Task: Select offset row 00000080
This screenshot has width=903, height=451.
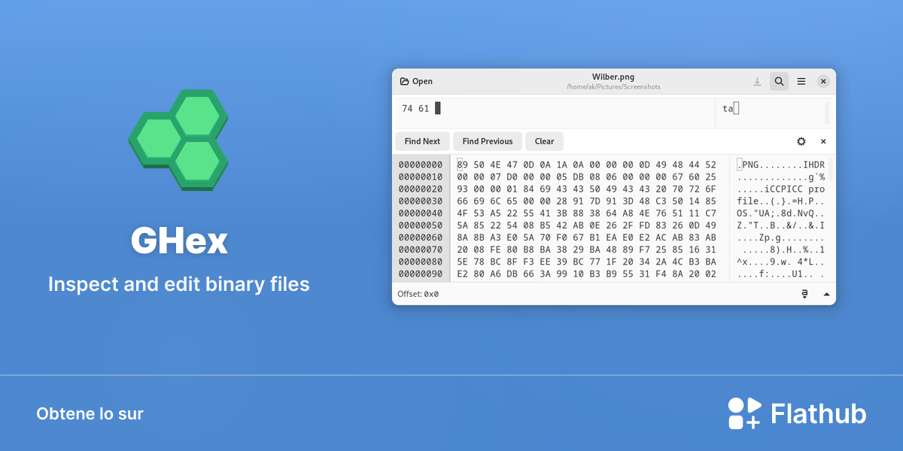Action: (421, 262)
